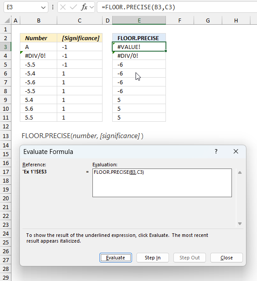257x281 pixels.
Task: Select cell B10 with 5.6
Action: coord(39,109)
